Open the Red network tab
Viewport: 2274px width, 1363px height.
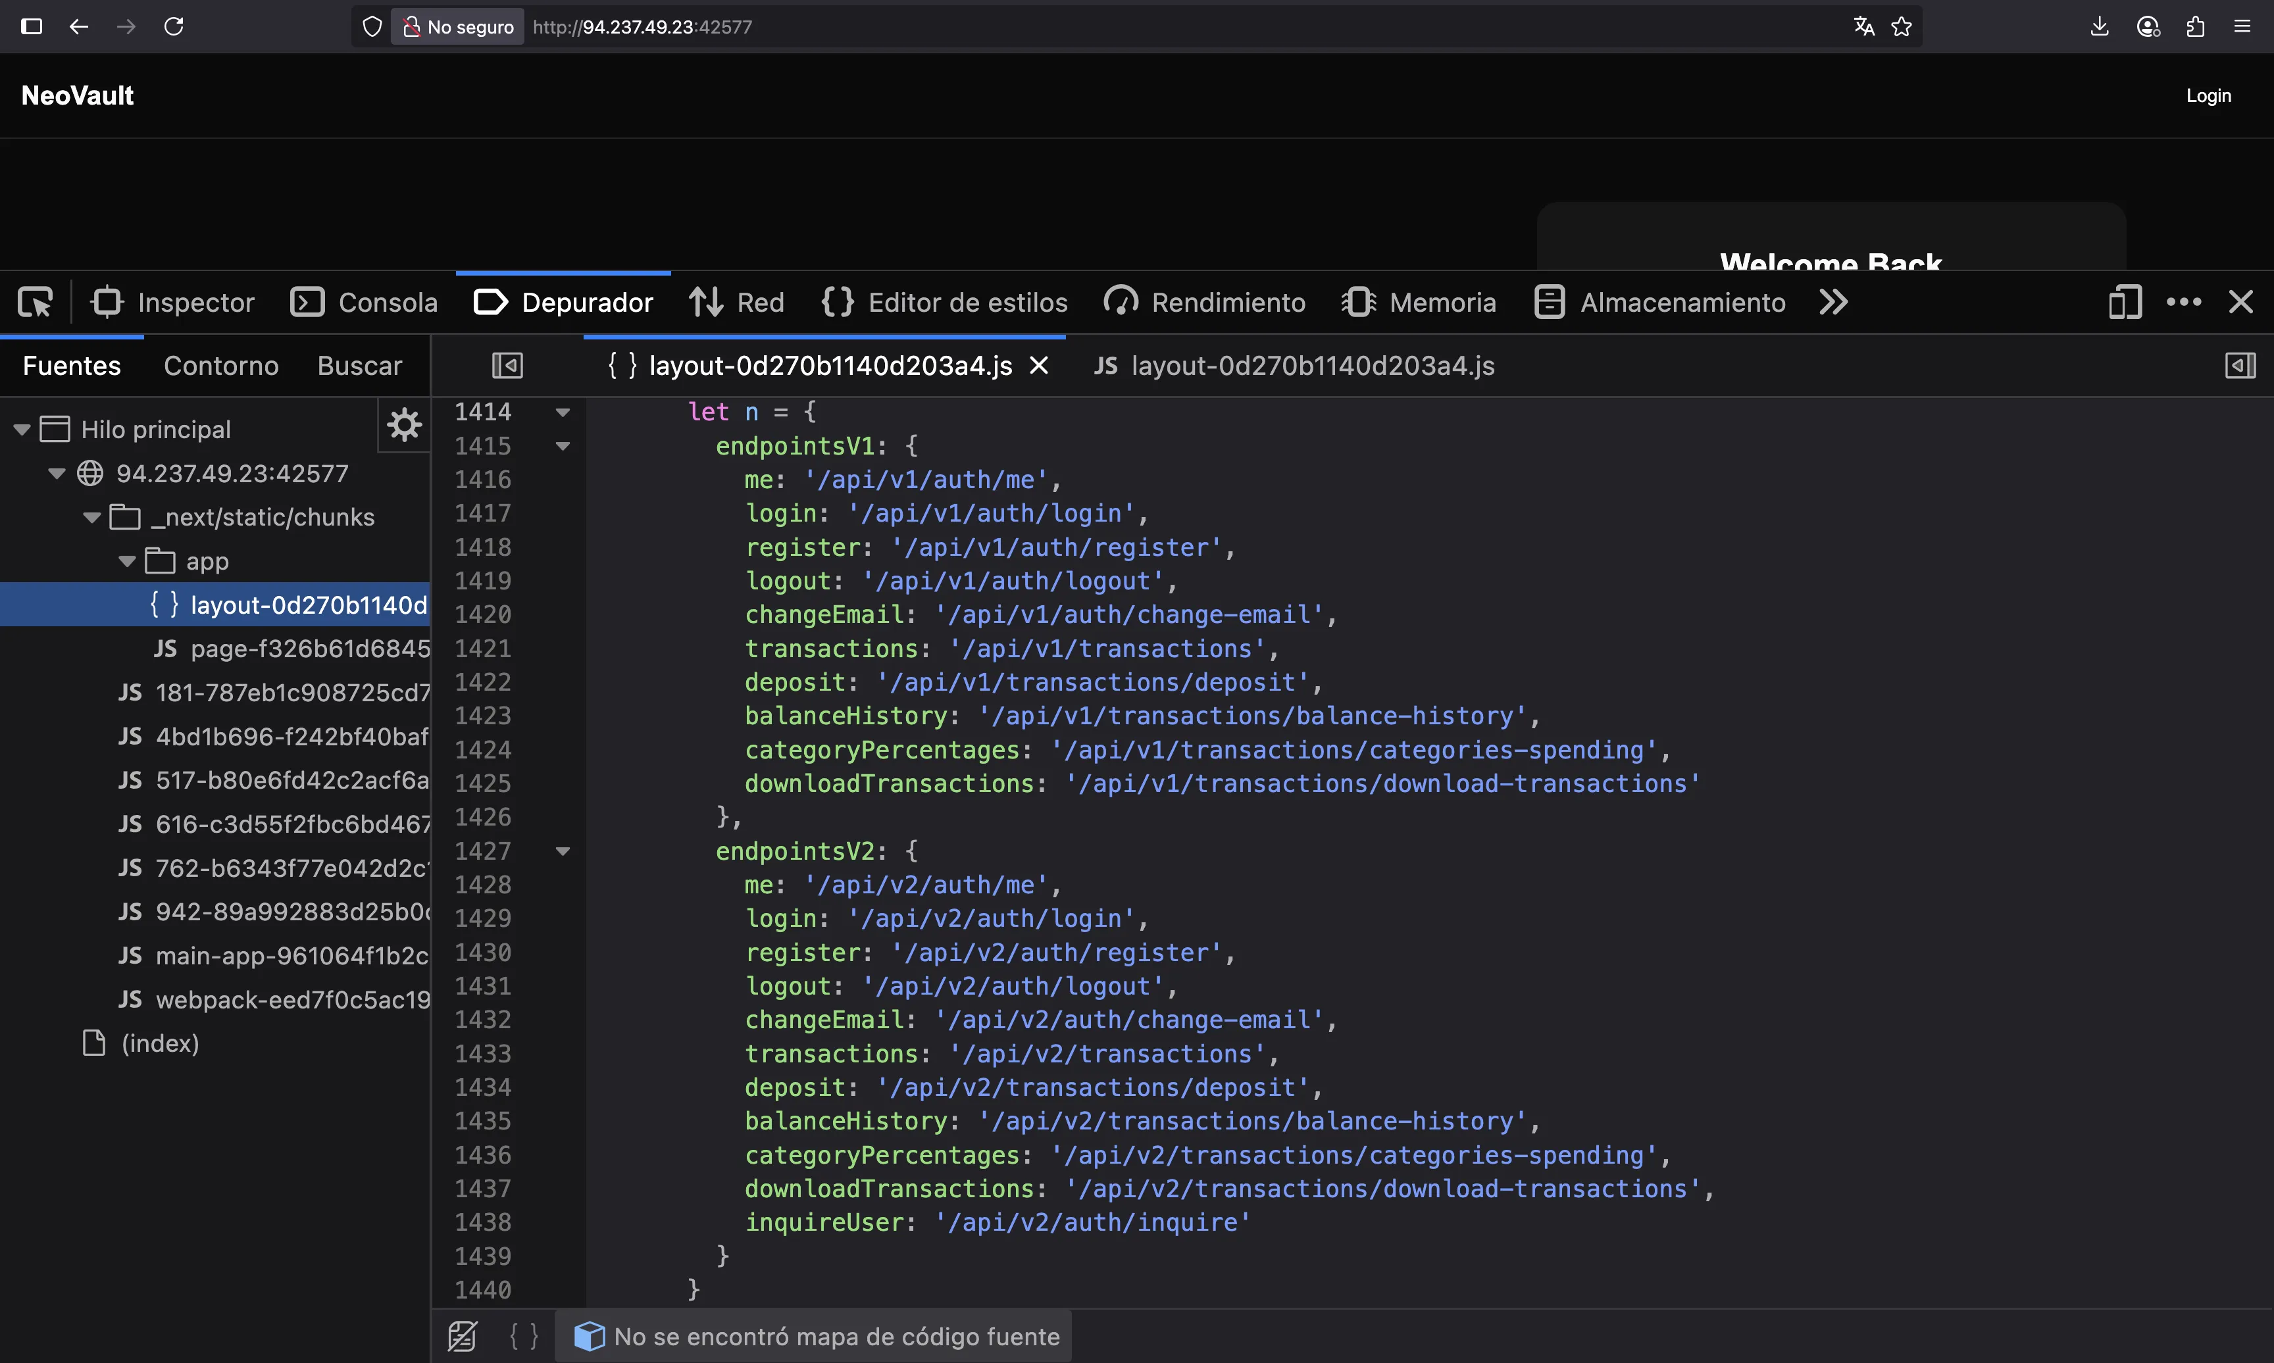(x=738, y=302)
